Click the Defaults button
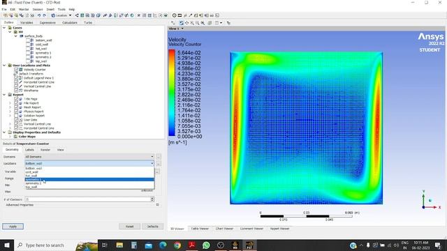 (152, 226)
